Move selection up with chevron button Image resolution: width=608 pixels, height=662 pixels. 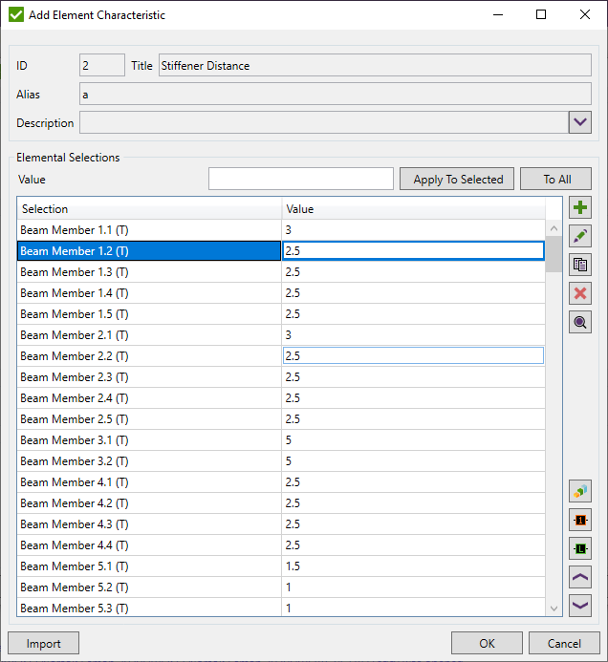click(x=580, y=577)
